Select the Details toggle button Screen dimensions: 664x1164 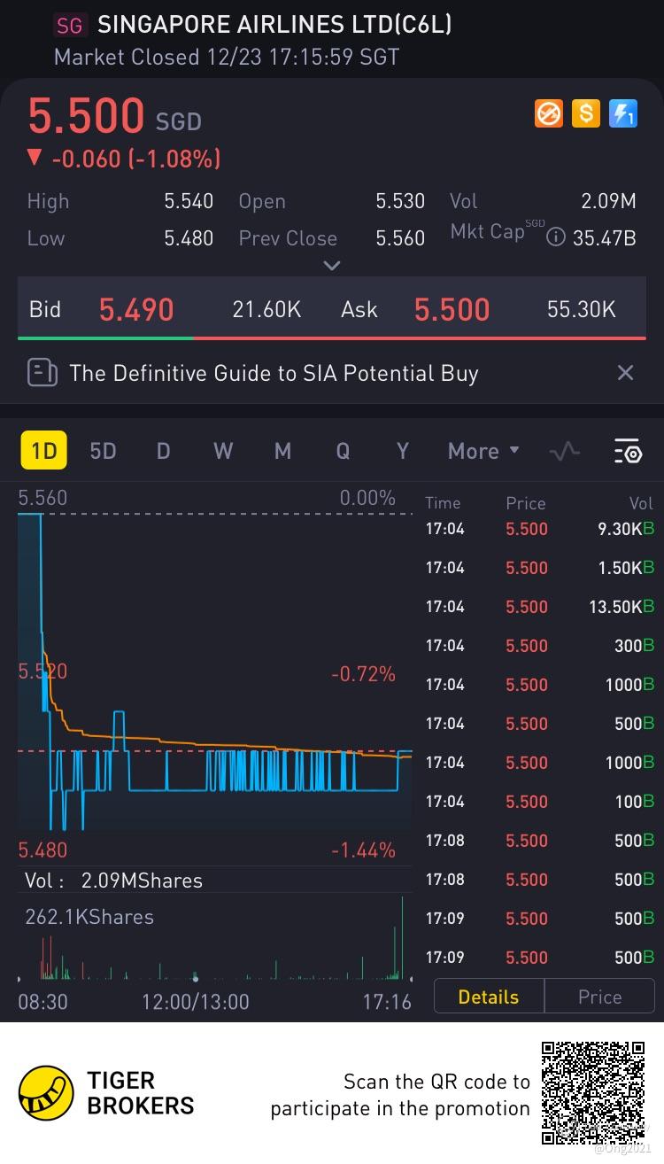click(489, 997)
